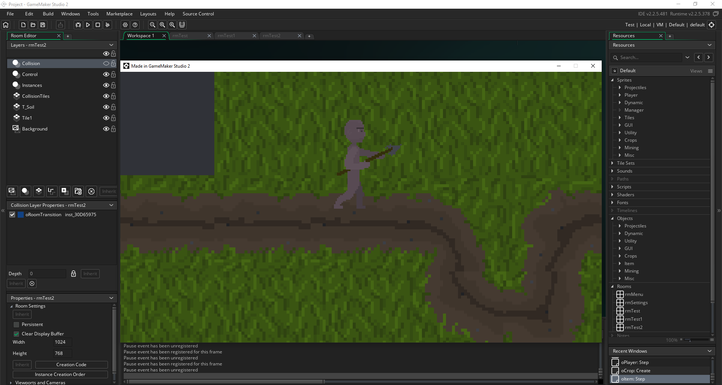This screenshot has width=722, height=385.
Task: Collapse the Recent Windows panel dropdown
Action: pos(709,351)
